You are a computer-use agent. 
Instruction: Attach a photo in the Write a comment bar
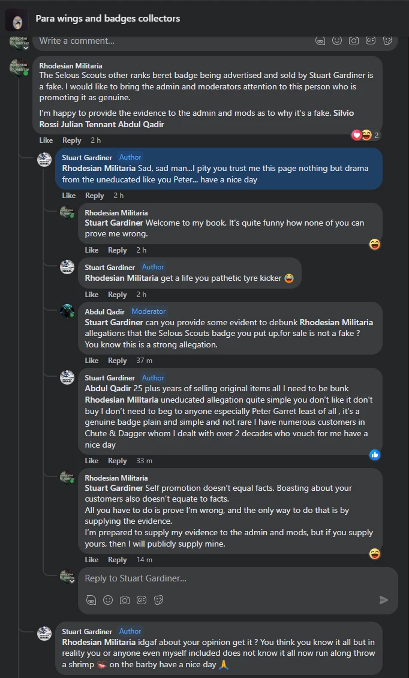[x=354, y=41]
